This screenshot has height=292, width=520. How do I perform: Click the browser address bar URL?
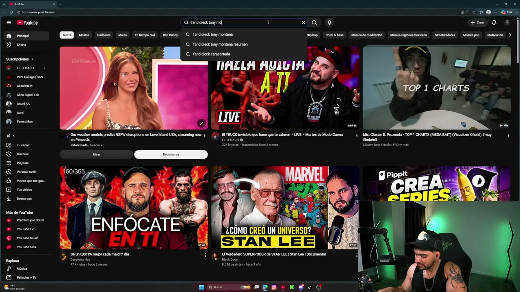tap(38, 12)
